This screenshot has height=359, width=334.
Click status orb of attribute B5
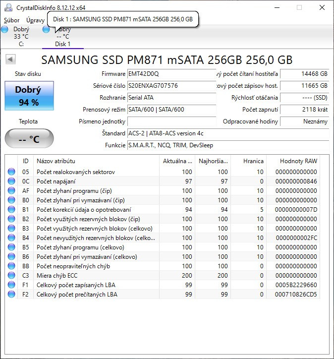pos(11,247)
